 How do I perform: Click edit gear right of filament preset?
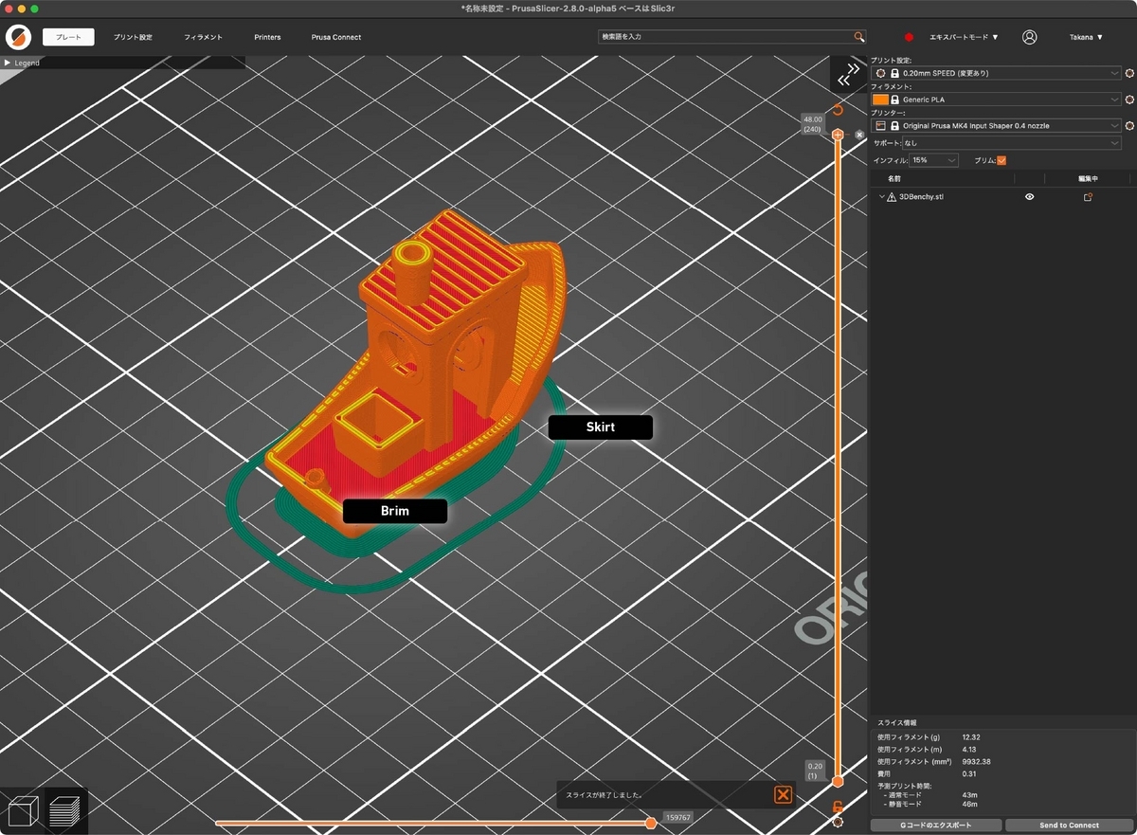click(1129, 100)
